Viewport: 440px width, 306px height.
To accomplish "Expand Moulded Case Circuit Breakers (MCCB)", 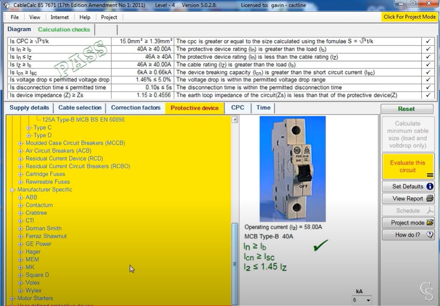I will pos(21,143).
